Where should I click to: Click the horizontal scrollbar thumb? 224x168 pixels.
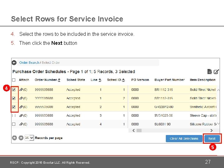pos(139,130)
